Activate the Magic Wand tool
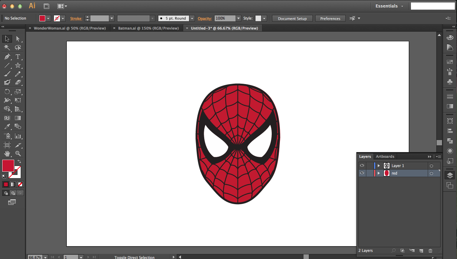 click(x=7, y=48)
